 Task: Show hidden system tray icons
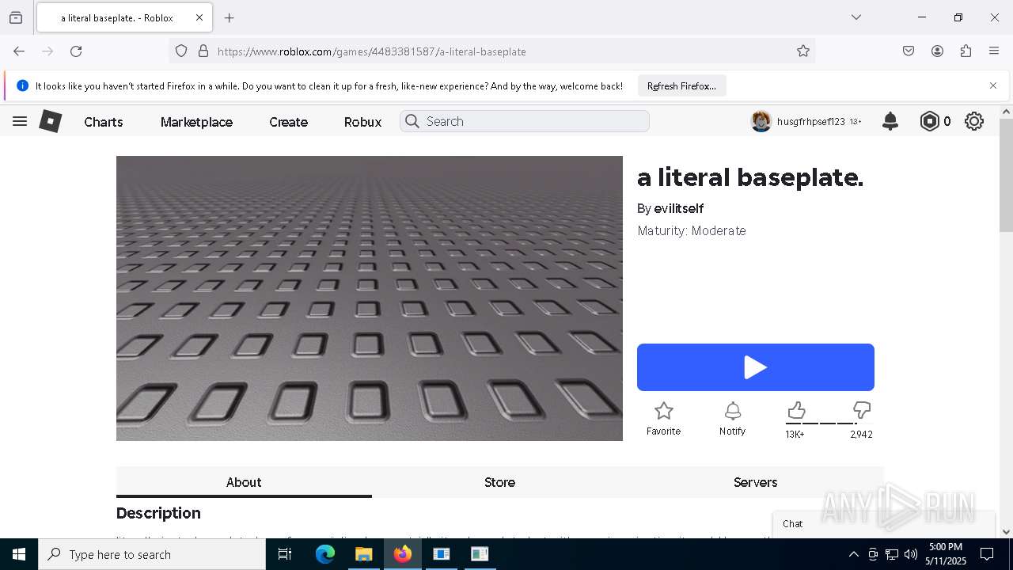pos(853,554)
